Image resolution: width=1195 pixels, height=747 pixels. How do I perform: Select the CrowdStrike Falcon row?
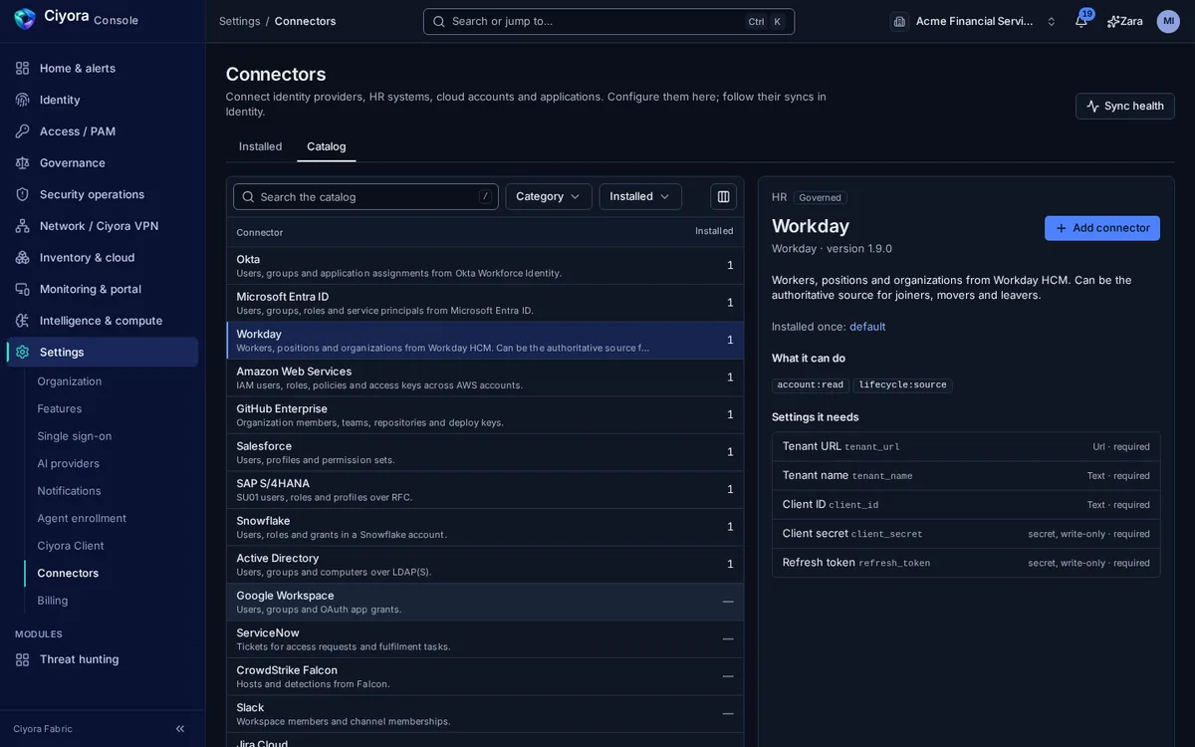485,676
